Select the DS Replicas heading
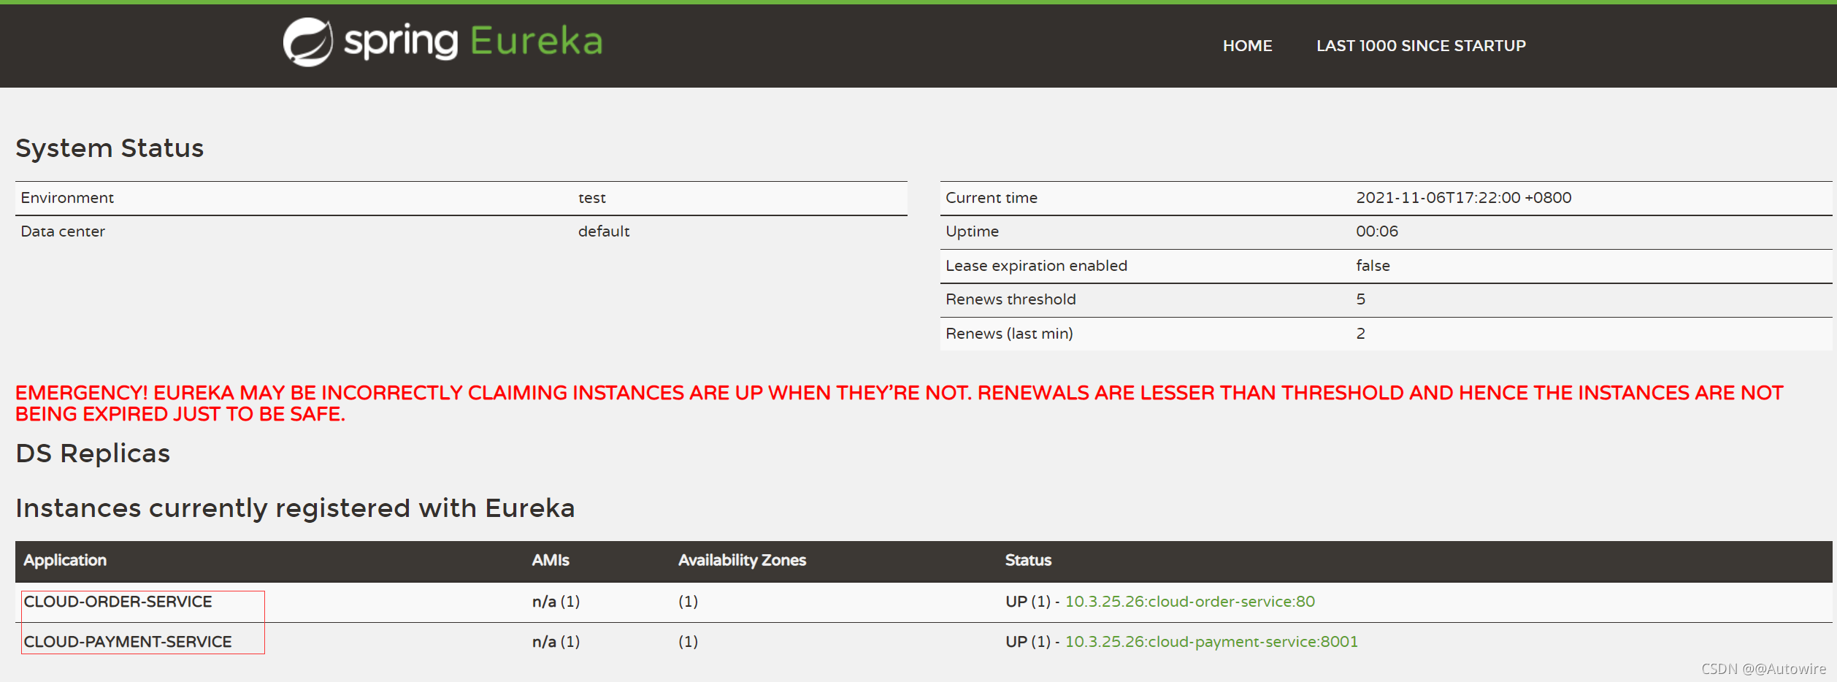1837x682 pixels. [x=93, y=453]
